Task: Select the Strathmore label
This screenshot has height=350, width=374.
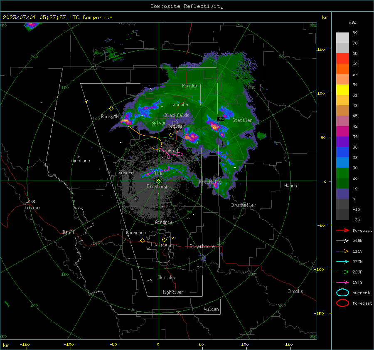Action: (x=202, y=246)
